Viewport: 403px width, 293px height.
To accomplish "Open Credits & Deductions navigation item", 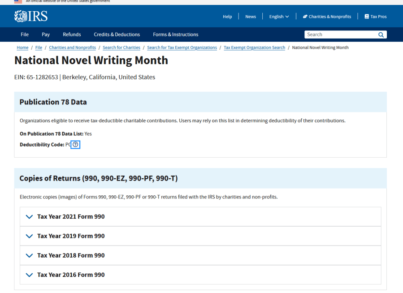I will [117, 34].
